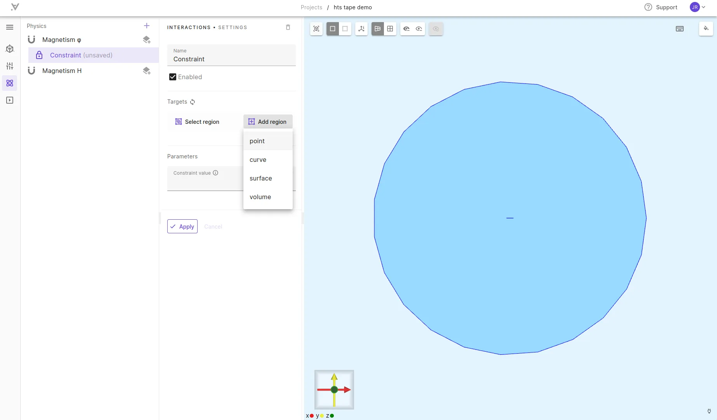717x420 pixels.
Task: Refresh the Targets list
Action: [x=193, y=102]
